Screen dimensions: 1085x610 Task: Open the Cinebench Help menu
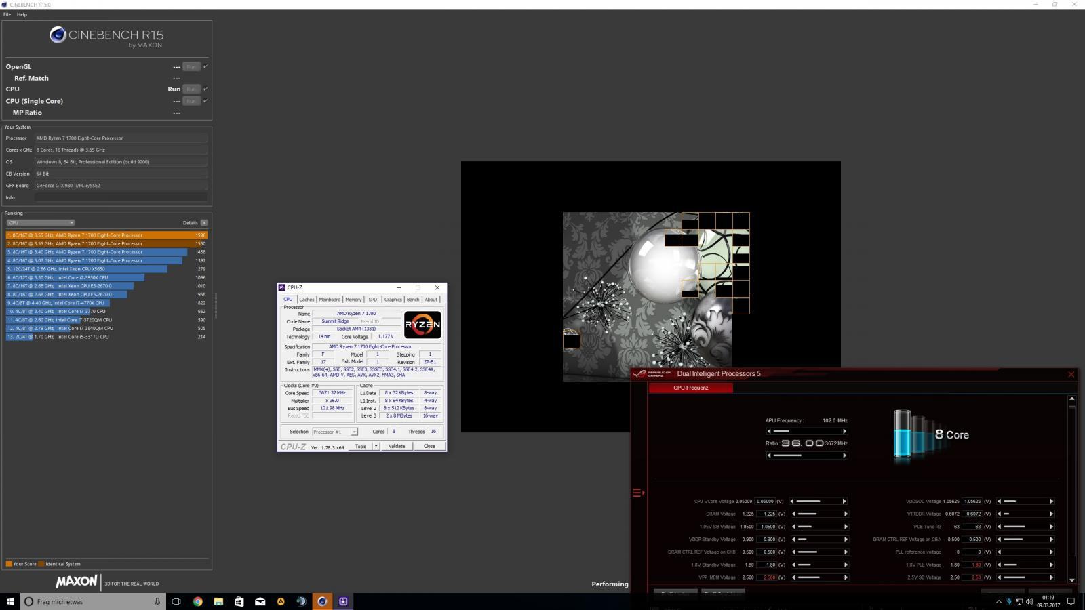point(22,14)
